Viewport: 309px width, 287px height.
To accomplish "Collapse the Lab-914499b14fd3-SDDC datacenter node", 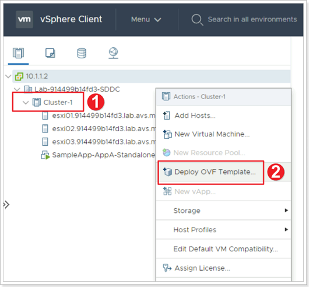I will tap(17, 89).
